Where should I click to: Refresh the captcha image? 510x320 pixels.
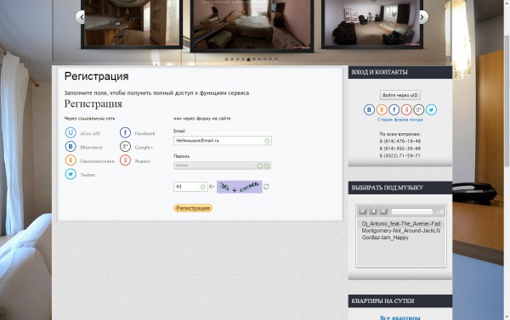tap(266, 187)
